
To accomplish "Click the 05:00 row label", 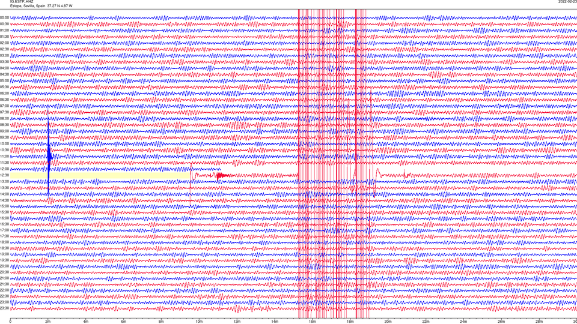I will coord(4,80).
